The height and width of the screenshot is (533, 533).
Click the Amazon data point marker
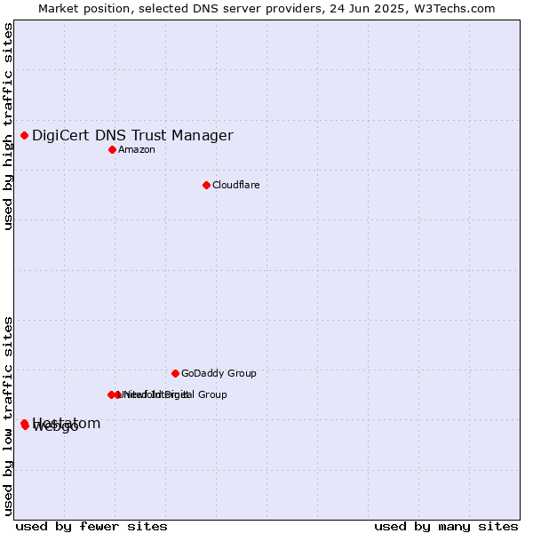point(113,149)
